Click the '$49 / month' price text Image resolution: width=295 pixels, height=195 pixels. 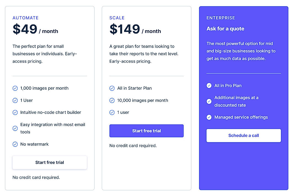point(35,29)
